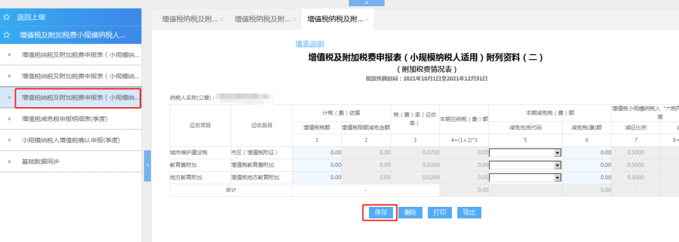Click the 0.0200 tax rate cell
This screenshot has width=679, height=242.
click(x=416, y=177)
